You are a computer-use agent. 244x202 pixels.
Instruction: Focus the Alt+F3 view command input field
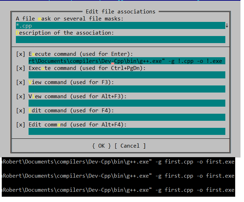(127, 103)
